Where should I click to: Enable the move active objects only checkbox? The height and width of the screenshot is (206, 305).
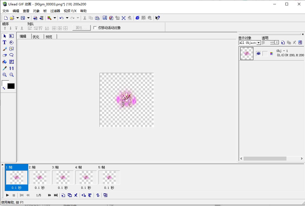point(95,28)
